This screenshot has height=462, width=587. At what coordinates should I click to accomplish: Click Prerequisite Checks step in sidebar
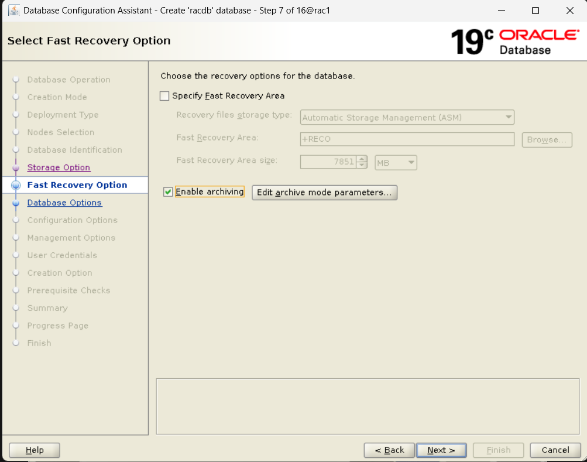click(x=68, y=290)
